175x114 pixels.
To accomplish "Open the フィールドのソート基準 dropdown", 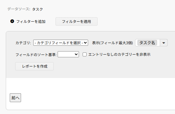I will 68,54.
